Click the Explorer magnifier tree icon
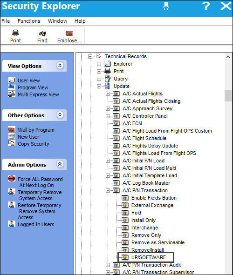 [108, 64]
